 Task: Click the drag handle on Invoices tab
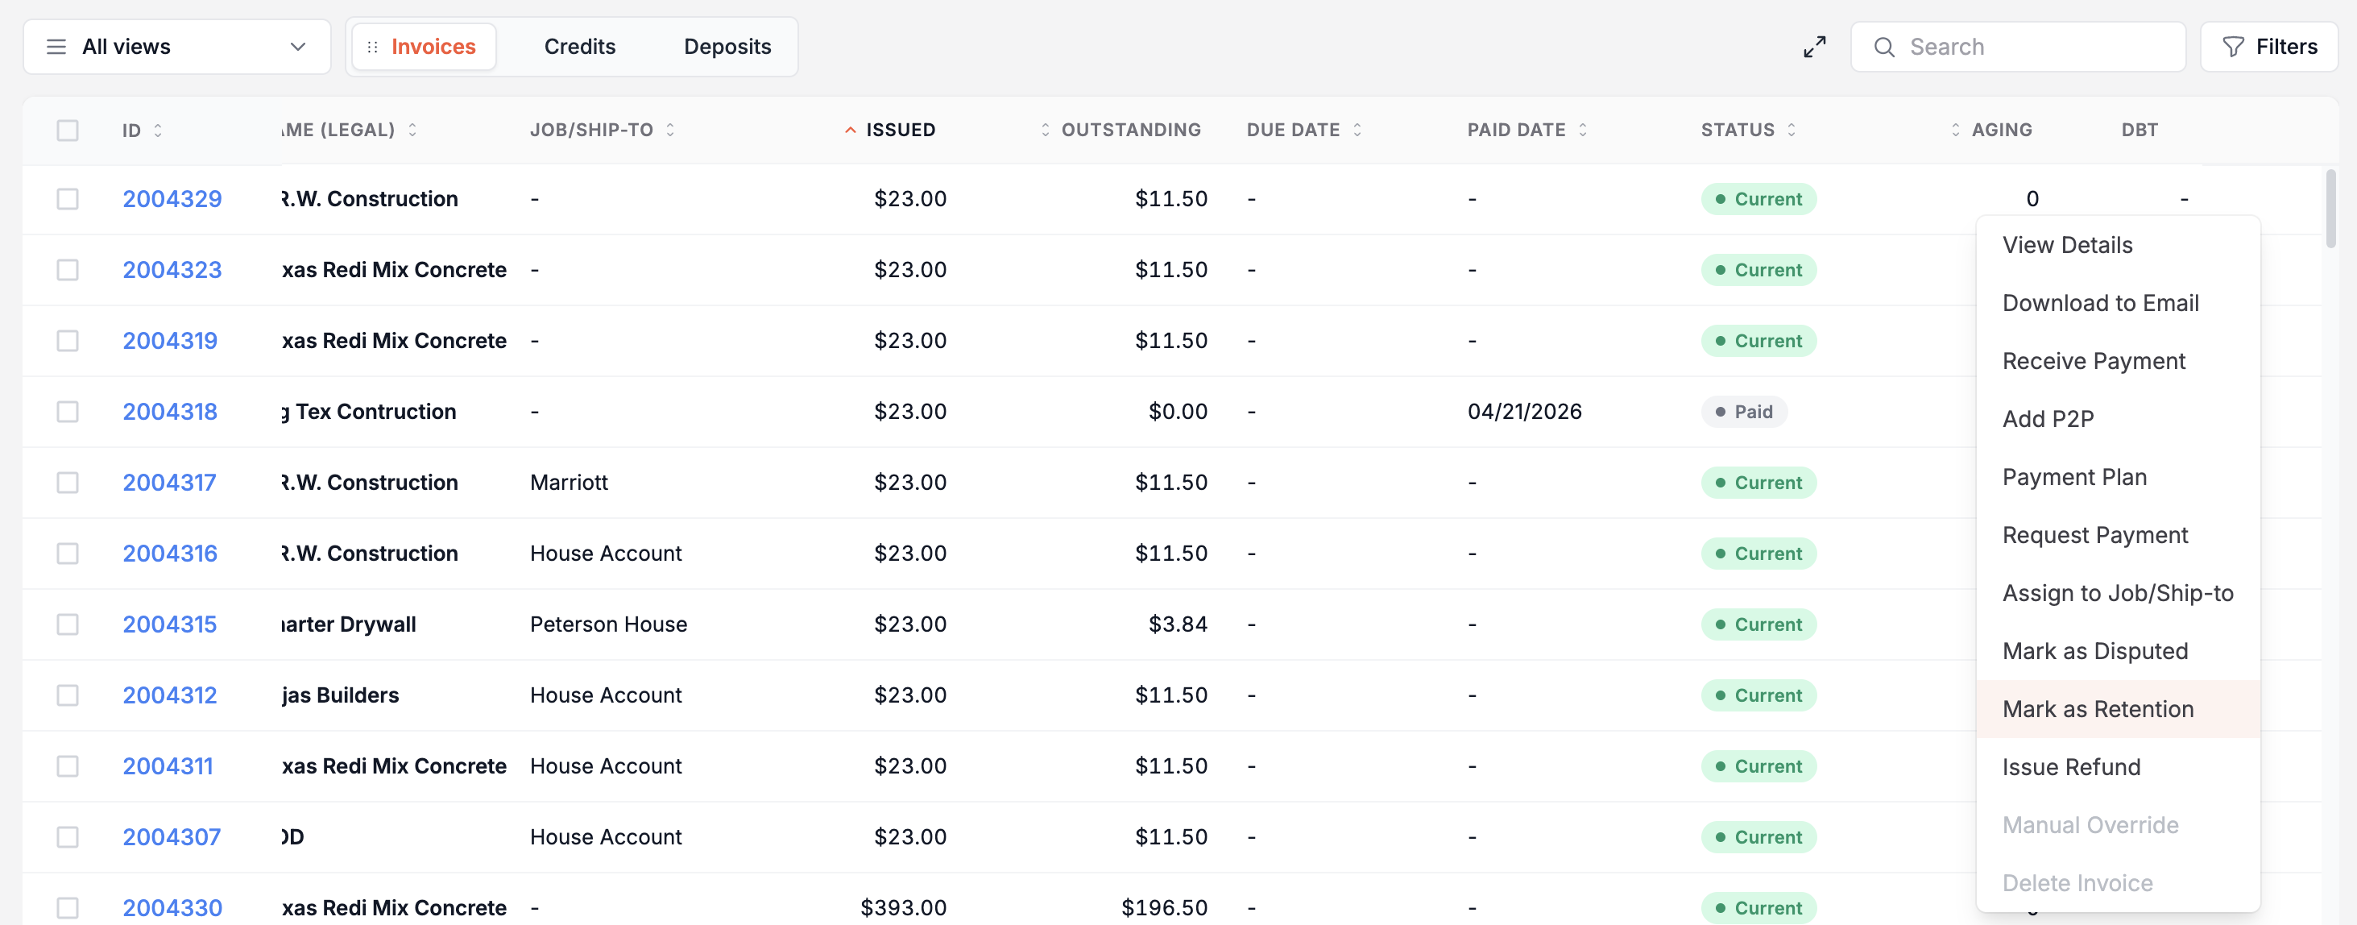click(372, 47)
